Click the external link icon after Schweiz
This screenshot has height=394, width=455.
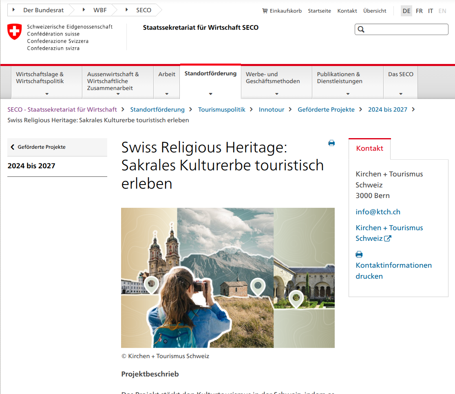pyautogui.click(x=388, y=239)
